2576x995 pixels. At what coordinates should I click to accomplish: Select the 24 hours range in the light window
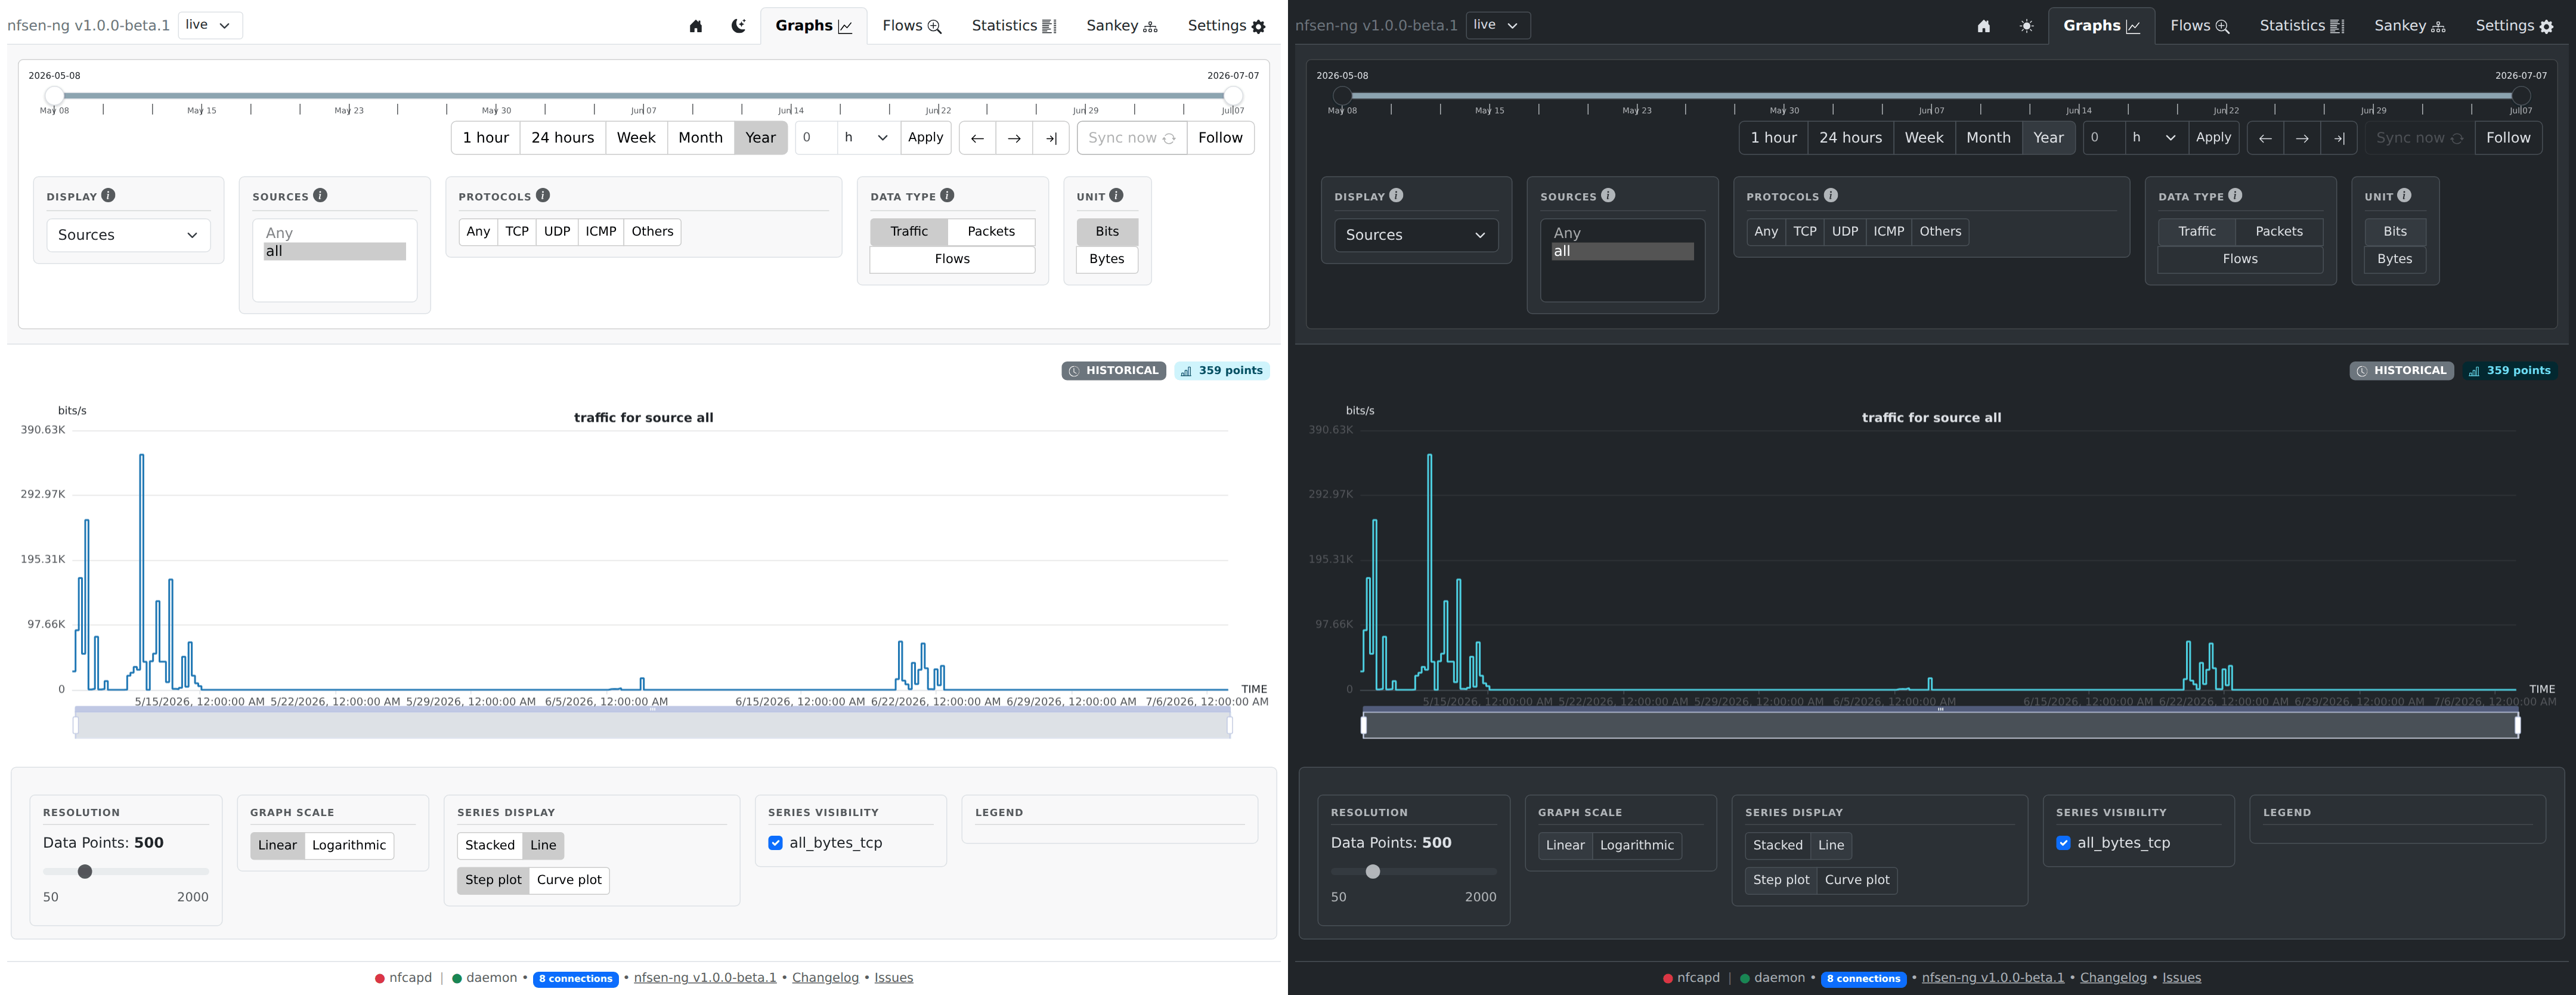pyautogui.click(x=562, y=138)
